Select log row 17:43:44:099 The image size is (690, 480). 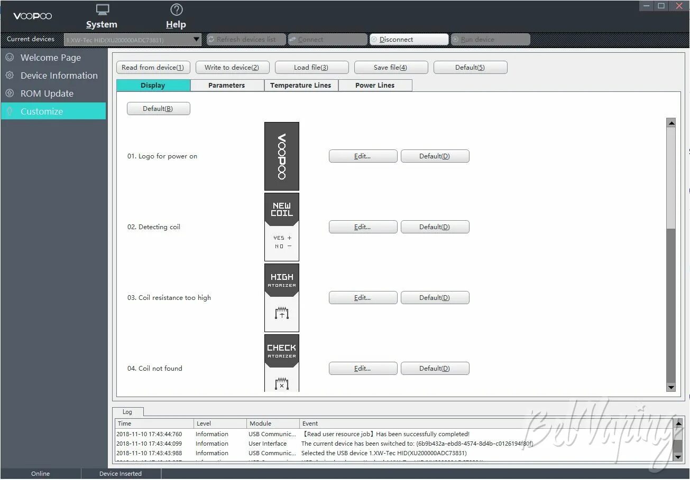pyautogui.click(x=394, y=444)
